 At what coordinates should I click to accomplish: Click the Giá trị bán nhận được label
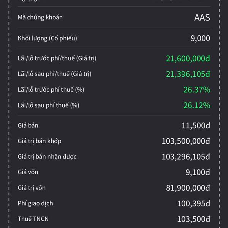[47, 157]
